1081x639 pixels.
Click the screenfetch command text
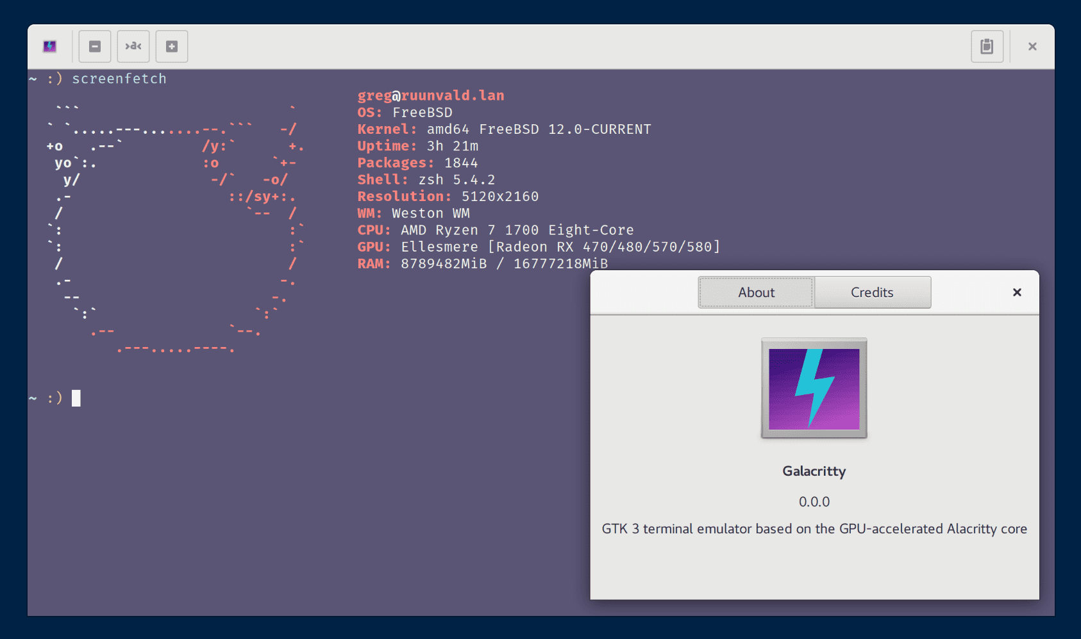119,79
